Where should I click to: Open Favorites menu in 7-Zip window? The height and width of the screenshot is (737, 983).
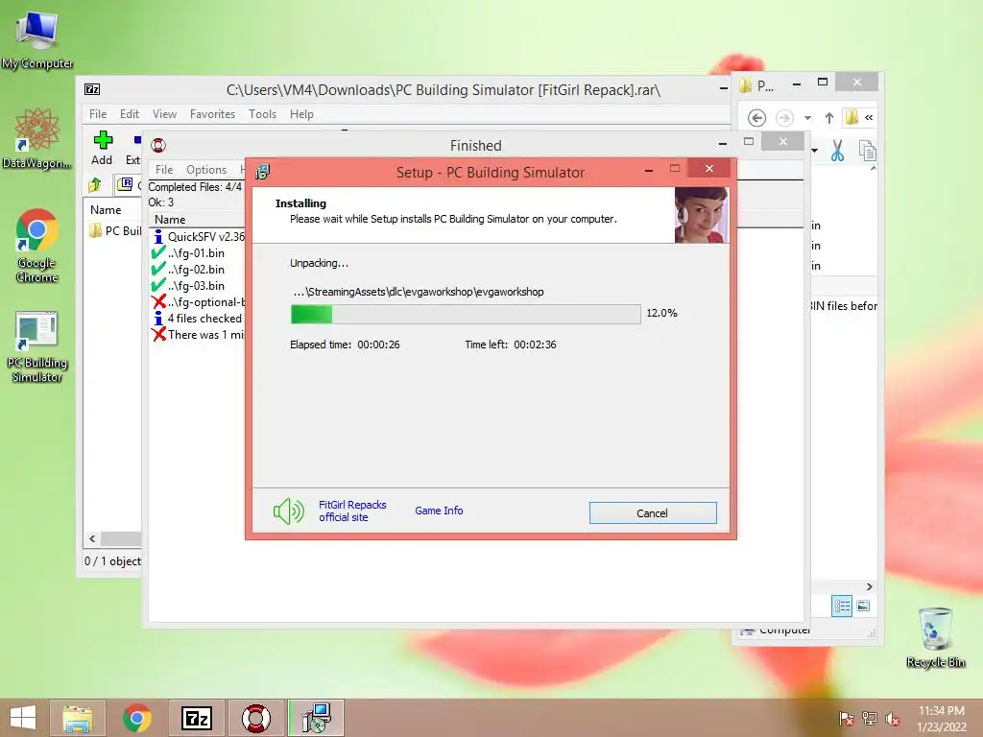212,114
